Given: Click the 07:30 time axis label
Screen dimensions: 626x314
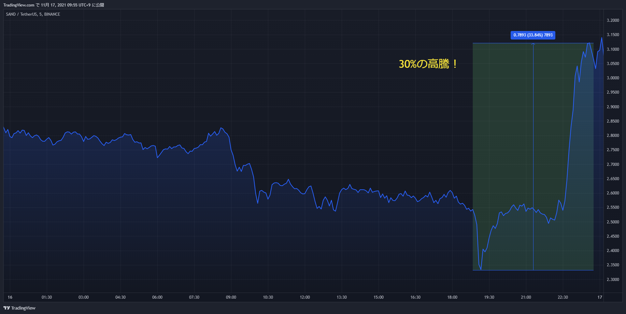Looking at the screenshot, I should [194, 297].
